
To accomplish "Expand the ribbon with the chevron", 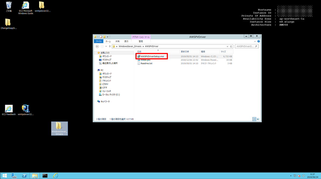I will point(255,41).
